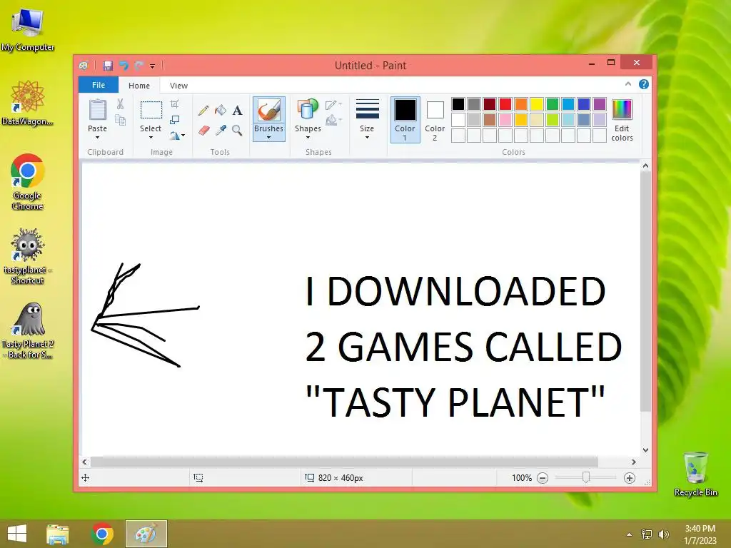Pick the red color swatch

pyautogui.click(x=505, y=104)
